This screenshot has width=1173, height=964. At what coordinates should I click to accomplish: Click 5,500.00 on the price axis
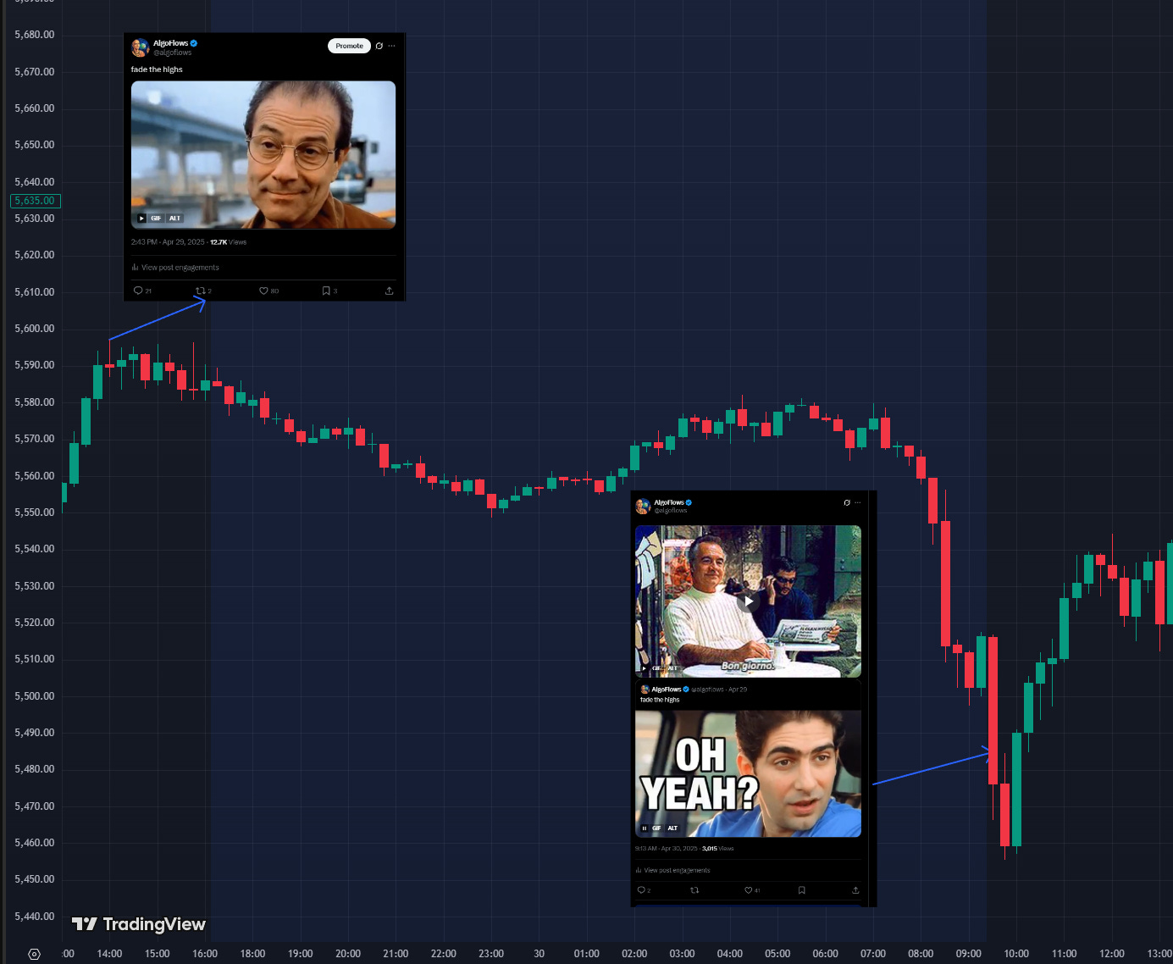35,696
